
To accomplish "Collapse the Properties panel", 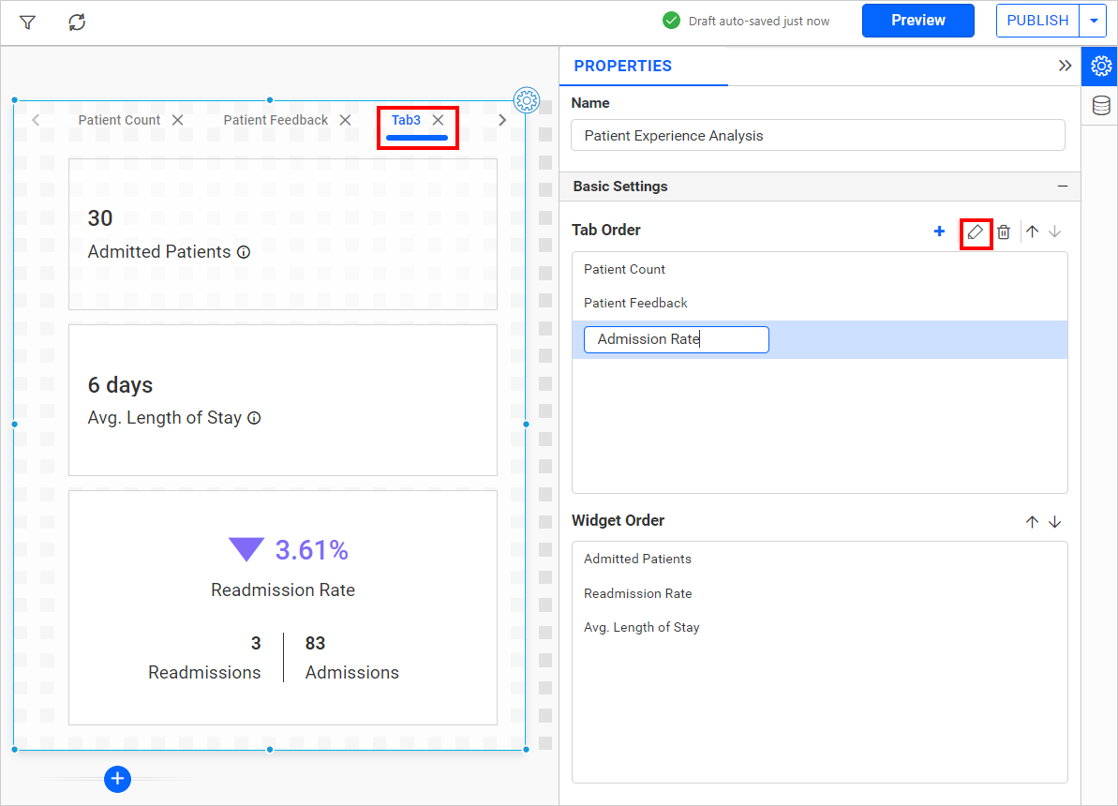I will point(1065,66).
